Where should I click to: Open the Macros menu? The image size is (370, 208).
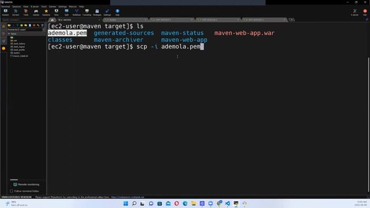pyautogui.click(x=73, y=6)
